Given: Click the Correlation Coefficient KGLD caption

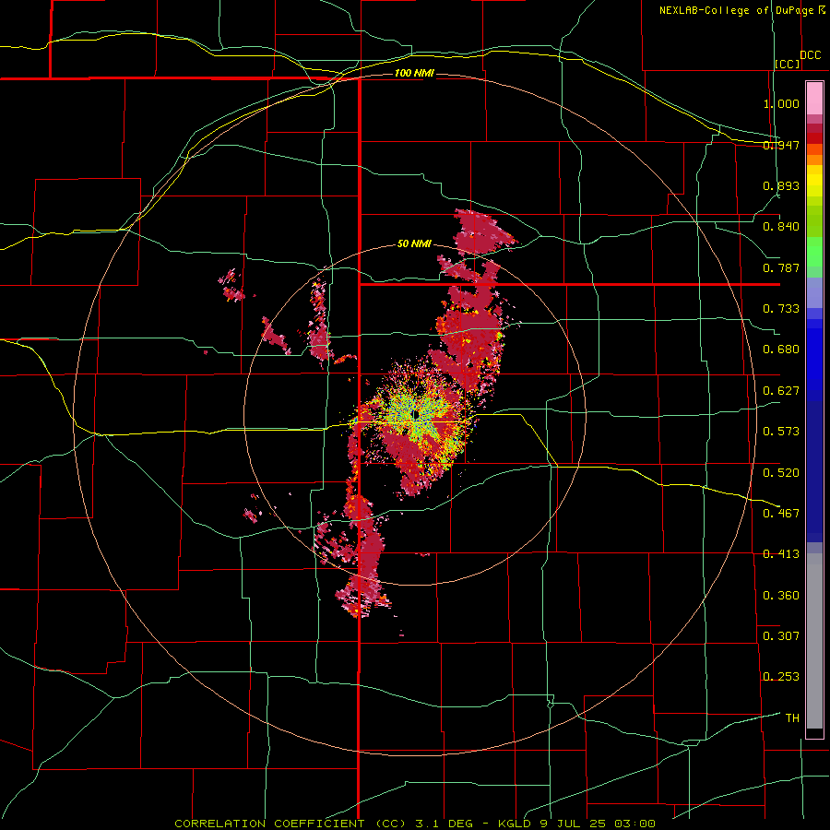Looking at the screenshot, I should (x=415, y=824).
